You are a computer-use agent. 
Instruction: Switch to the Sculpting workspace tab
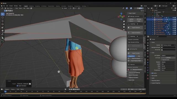(37, 6)
